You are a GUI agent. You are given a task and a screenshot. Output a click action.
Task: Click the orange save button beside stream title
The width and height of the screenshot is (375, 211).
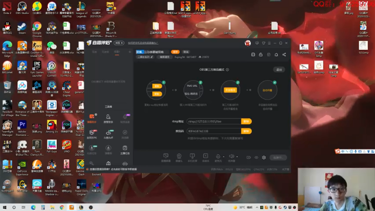(x=175, y=52)
